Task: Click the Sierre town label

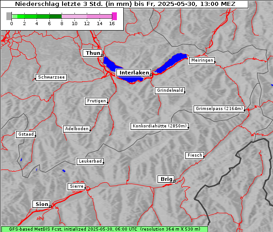Action: point(76,186)
